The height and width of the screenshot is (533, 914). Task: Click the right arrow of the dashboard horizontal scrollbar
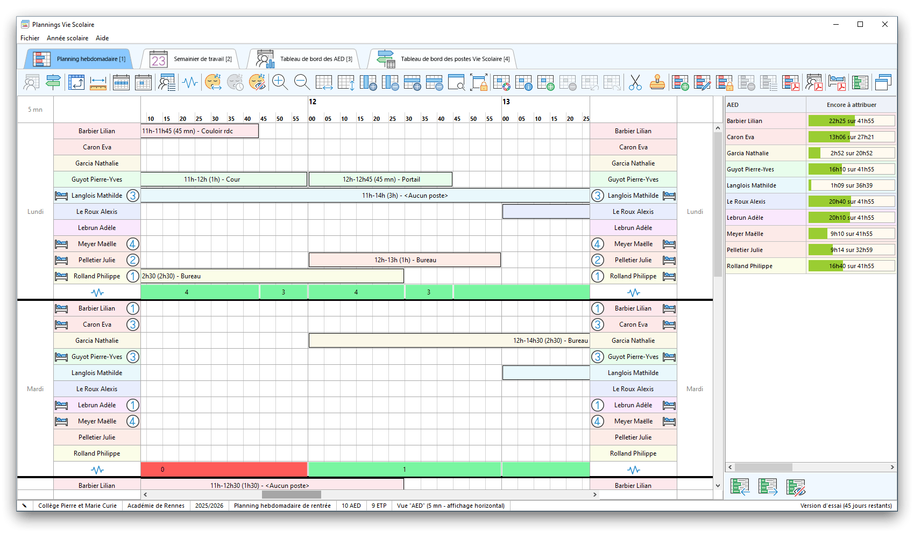click(891, 467)
